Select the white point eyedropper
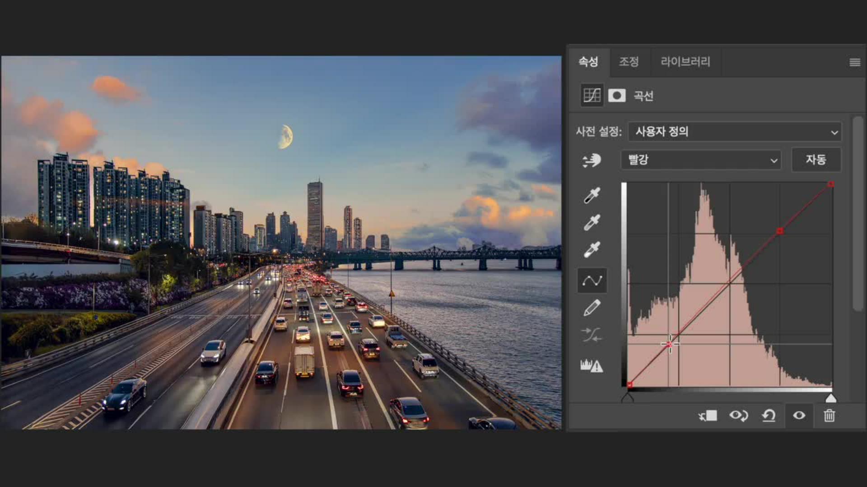 (x=592, y=249)
